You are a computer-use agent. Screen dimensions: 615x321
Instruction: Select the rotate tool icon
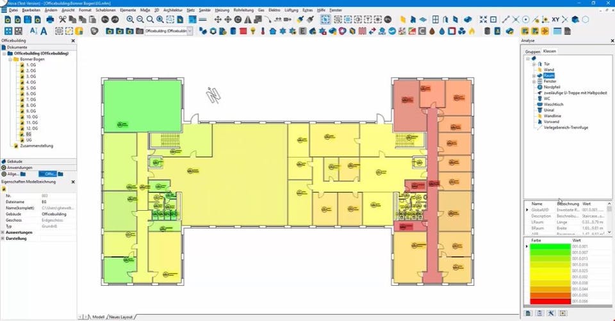tap(238, 19)
